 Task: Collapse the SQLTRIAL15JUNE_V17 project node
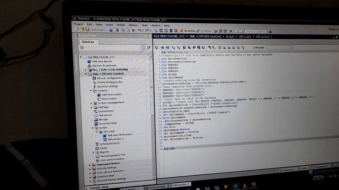[81, 57]
